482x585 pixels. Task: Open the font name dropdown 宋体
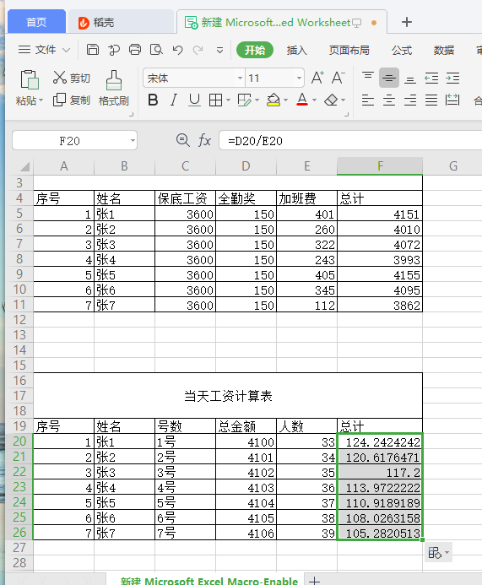[241, 78]
